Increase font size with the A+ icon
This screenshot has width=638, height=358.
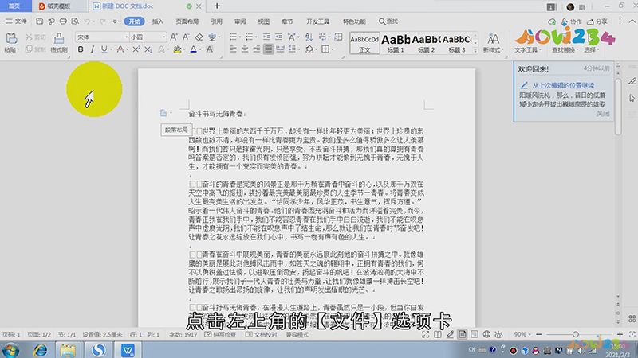(174, 37)
